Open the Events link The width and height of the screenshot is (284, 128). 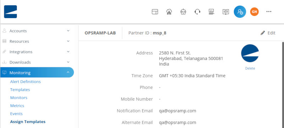(x=16, y=113)
